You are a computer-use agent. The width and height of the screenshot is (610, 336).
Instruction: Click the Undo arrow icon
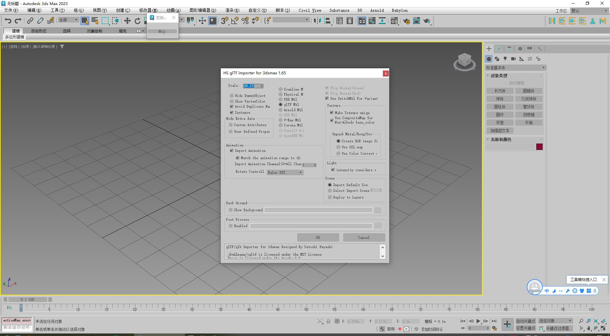8,21
